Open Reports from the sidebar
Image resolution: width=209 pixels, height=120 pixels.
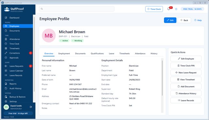[18, 84]
